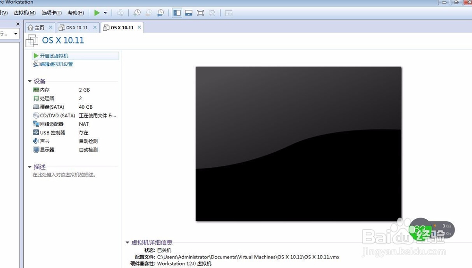
Task: Click the console view toolbar icon
Action: pyautogui.click(x=229, y=13)
